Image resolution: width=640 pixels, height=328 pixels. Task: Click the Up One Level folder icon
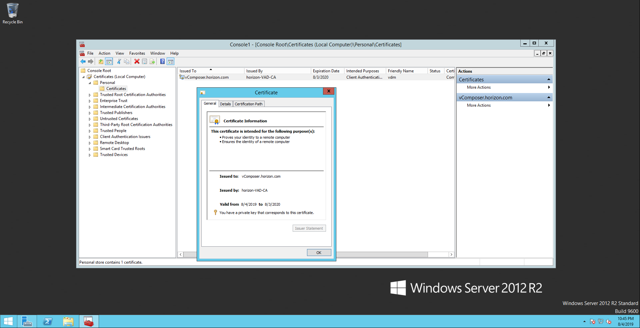coord(101,61)
